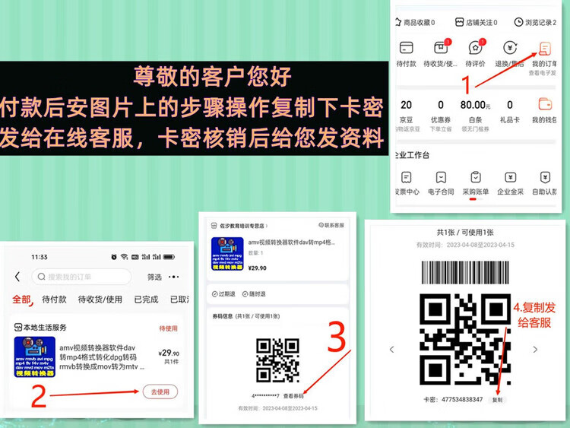Tap the 本地生活服务 store icon
This screenshot has width=570, height=428.
(x=17, y=328)
